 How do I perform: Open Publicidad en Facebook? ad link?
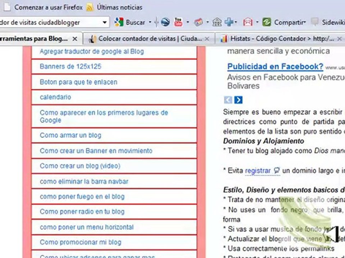click(x=275, y=66)
